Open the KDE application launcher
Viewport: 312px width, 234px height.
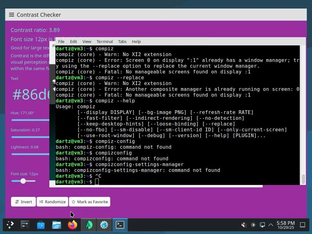tap(10, 225)
